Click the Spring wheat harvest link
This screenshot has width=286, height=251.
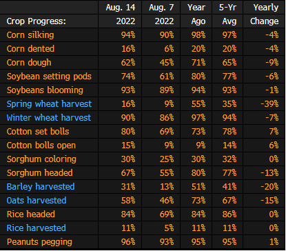point(49,104)
